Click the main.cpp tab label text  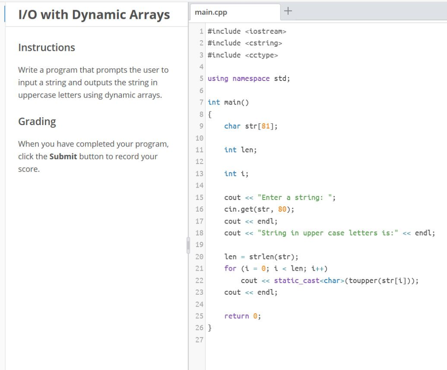point(211,12)
